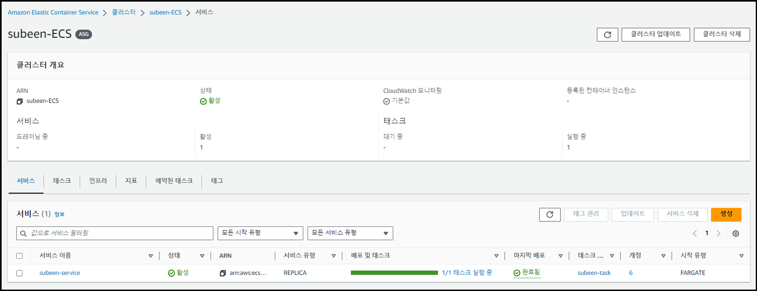Click the 클러스터 삭제 button
This screenshot has height=291, width=757.
[722, 34]
